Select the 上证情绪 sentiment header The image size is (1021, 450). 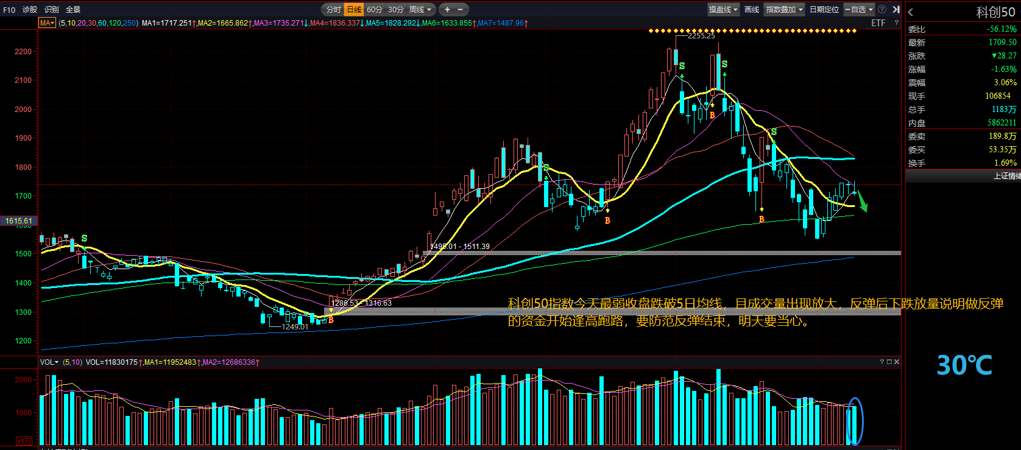coord(964,176)
